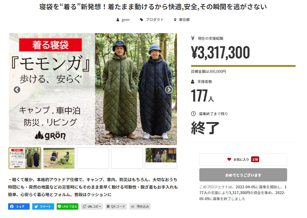Advance carousel with right arrow icon

169,90
